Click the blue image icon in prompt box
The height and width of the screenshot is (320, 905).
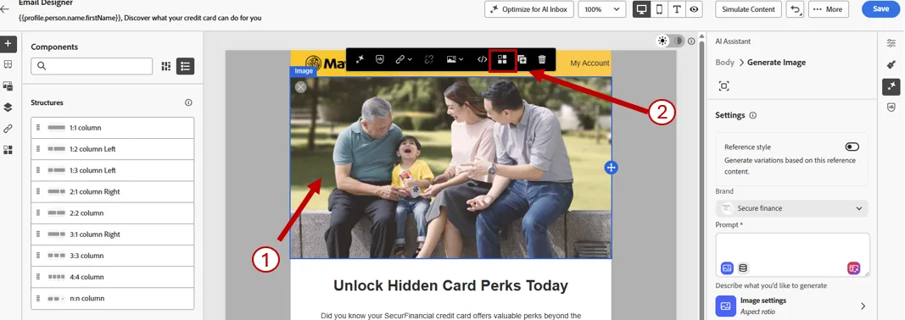[727, 268]
